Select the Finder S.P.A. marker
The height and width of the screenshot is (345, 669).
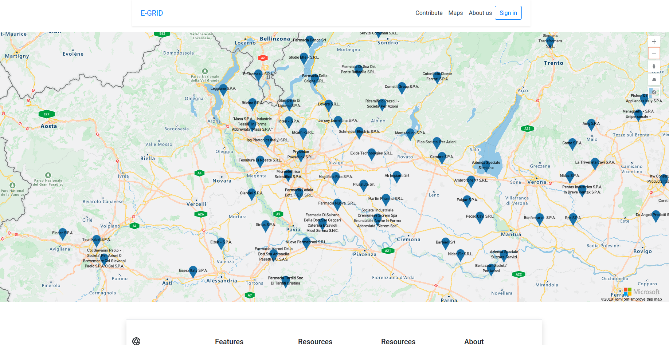click(x=63, y=234)
